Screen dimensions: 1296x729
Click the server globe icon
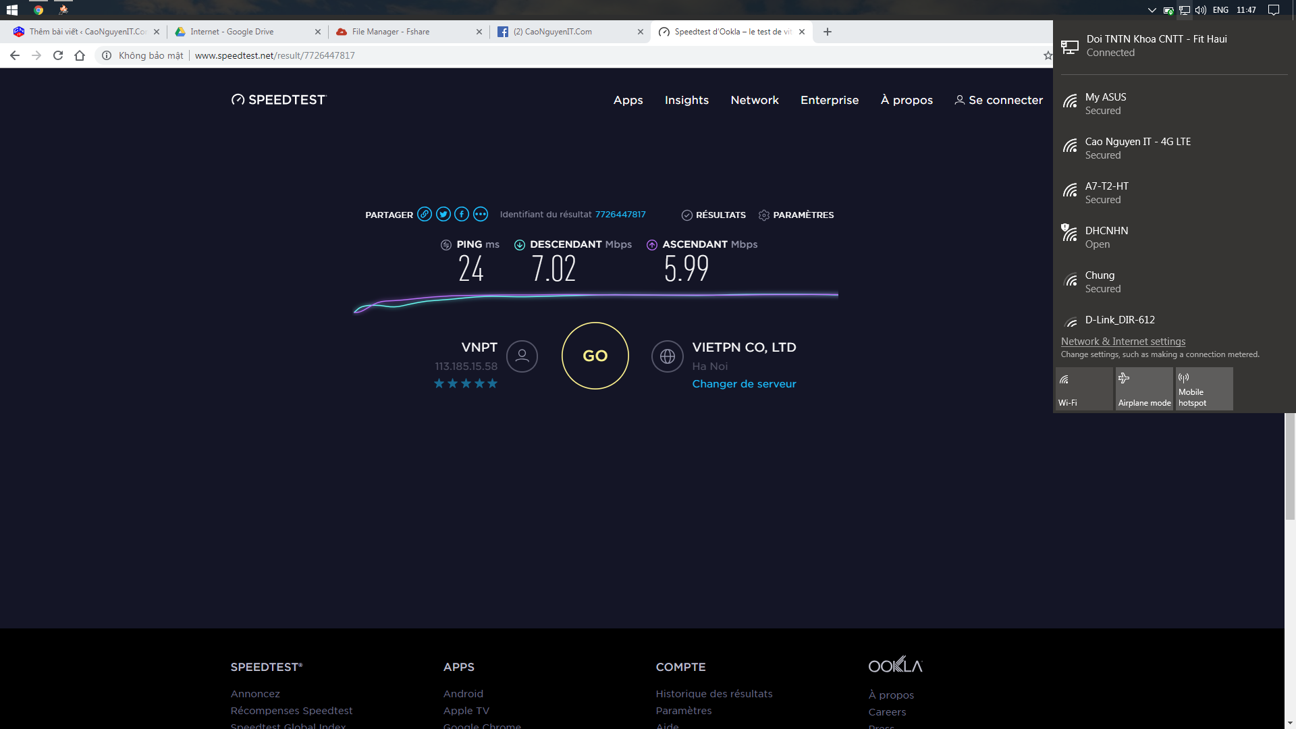coord(667,356)
